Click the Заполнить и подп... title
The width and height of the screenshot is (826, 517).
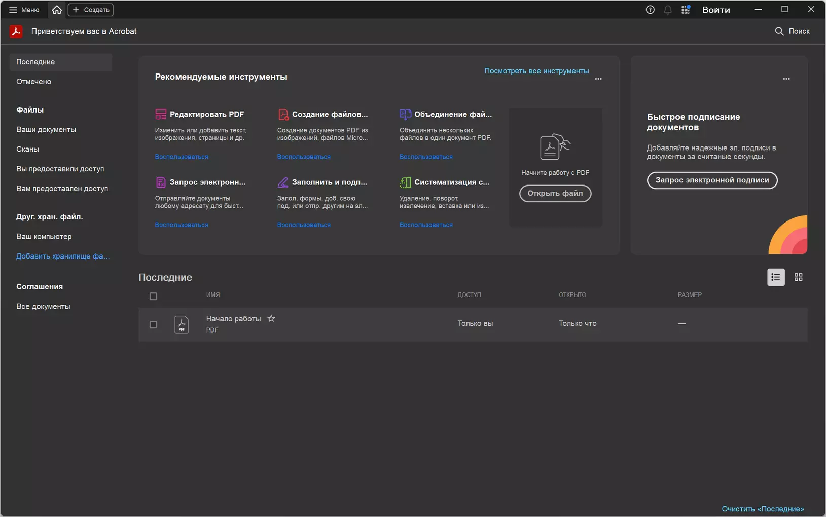(330, 182)
